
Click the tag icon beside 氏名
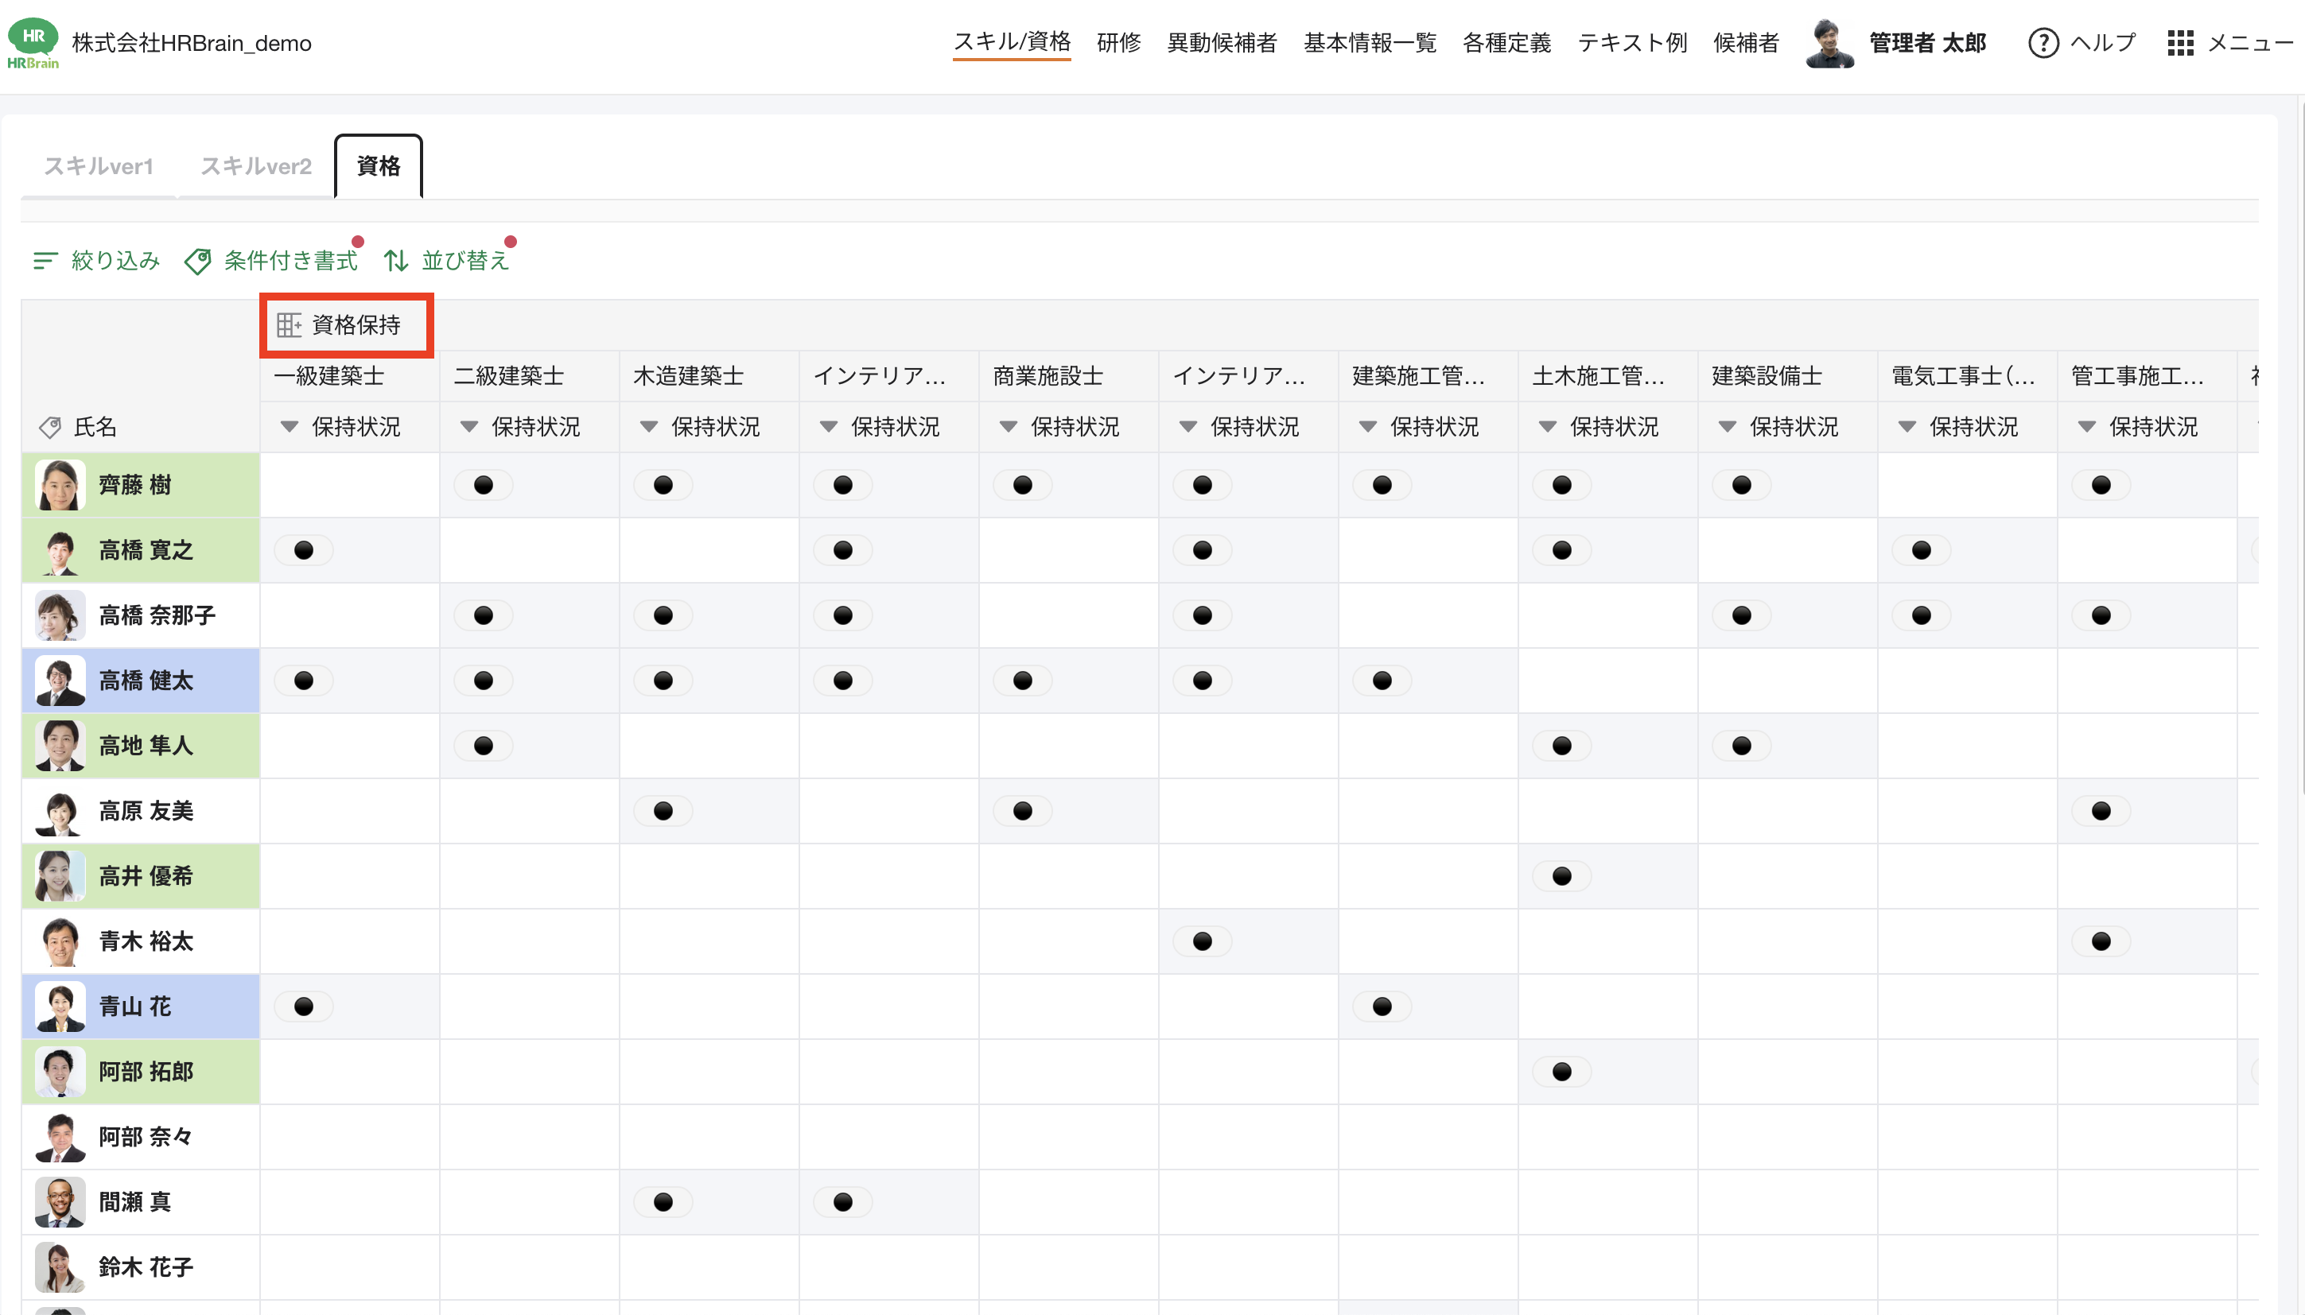click(x=51, y=426)
